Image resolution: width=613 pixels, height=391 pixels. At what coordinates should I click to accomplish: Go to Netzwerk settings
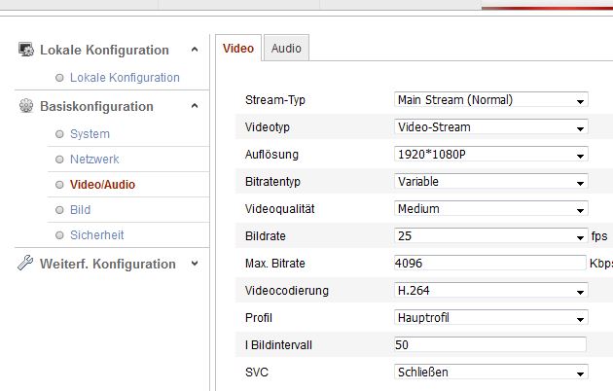pos(94,159)
